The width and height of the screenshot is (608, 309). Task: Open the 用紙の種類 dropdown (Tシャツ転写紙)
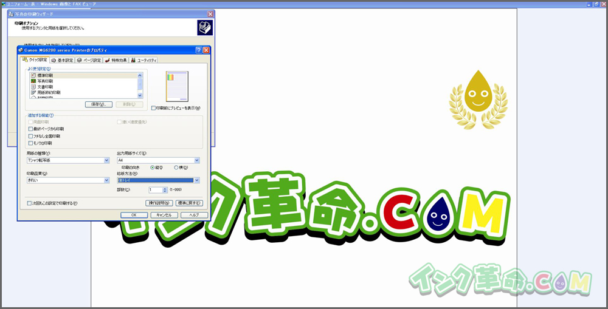coord(68,160)
